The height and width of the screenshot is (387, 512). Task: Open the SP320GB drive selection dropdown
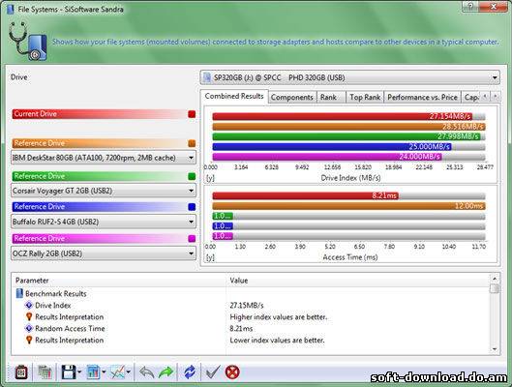pyautogui.click(x=349, y=77)
